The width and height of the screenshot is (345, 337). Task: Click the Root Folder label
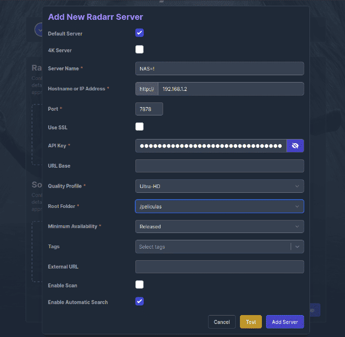pyautogui.click(x=62, y=206)
